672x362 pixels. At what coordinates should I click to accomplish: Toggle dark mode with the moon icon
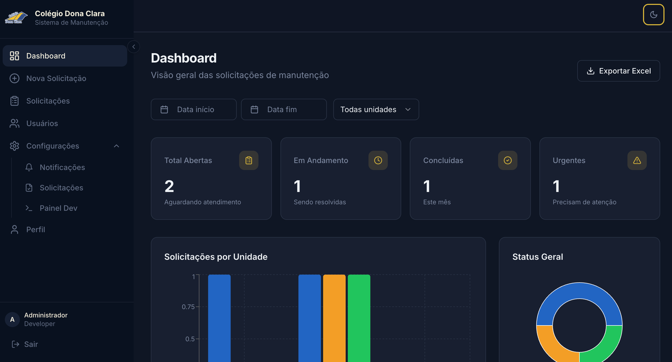(x=654, y=15)
